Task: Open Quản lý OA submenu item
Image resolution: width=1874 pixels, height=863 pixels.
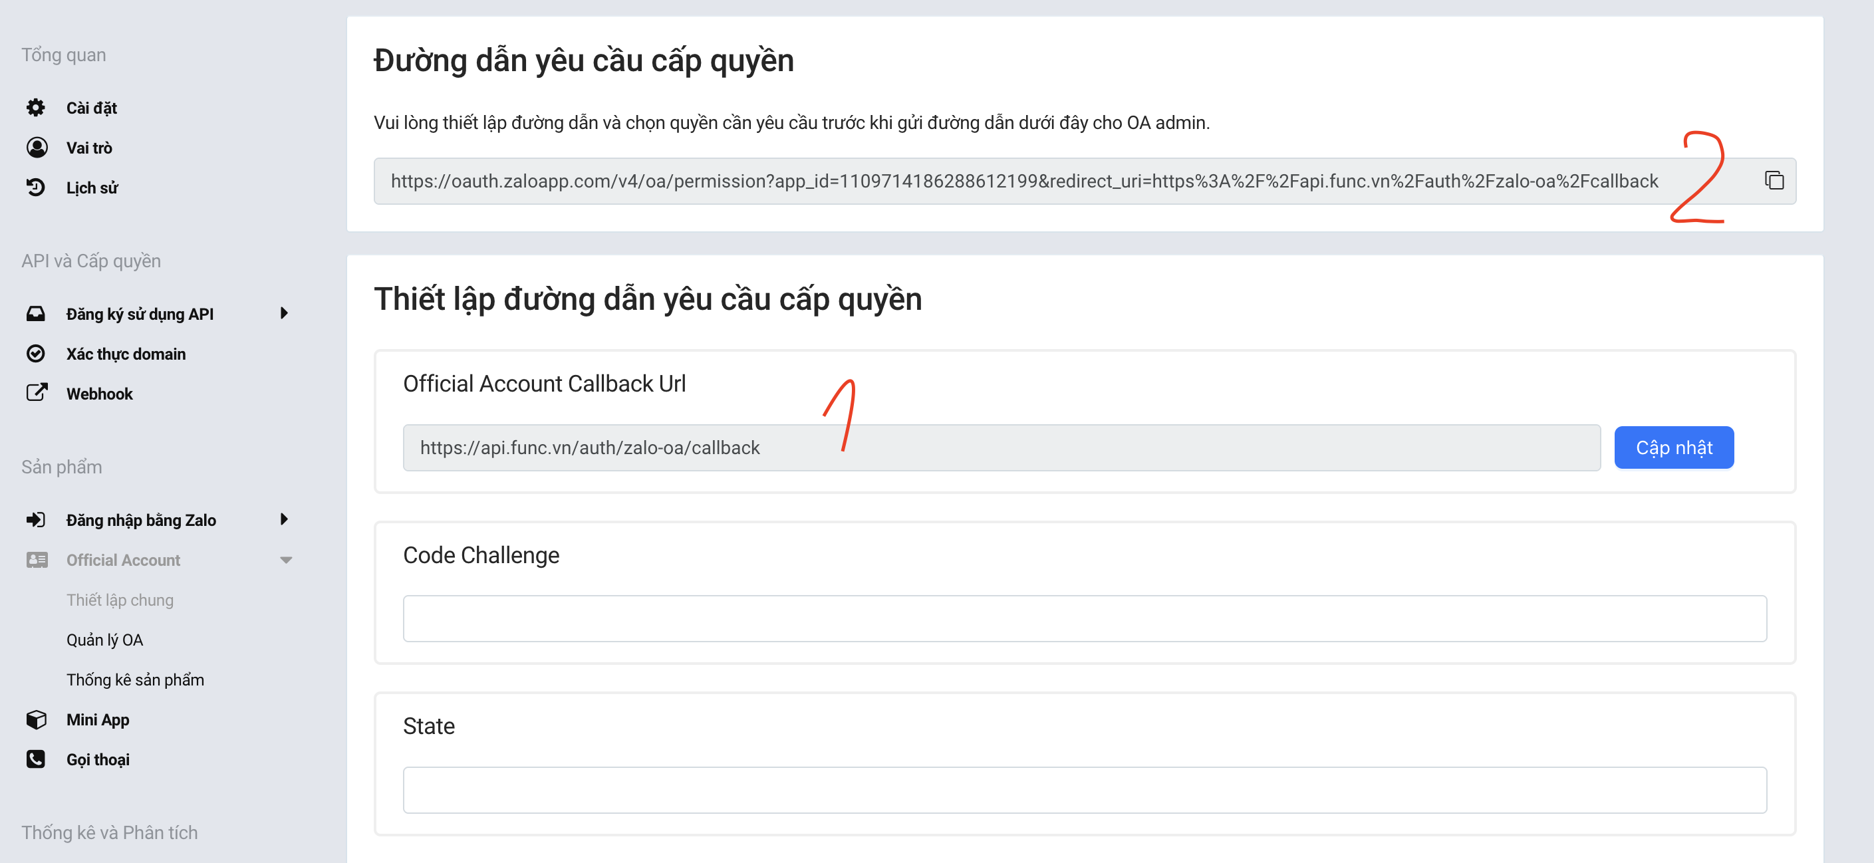Action: (105, 640)
